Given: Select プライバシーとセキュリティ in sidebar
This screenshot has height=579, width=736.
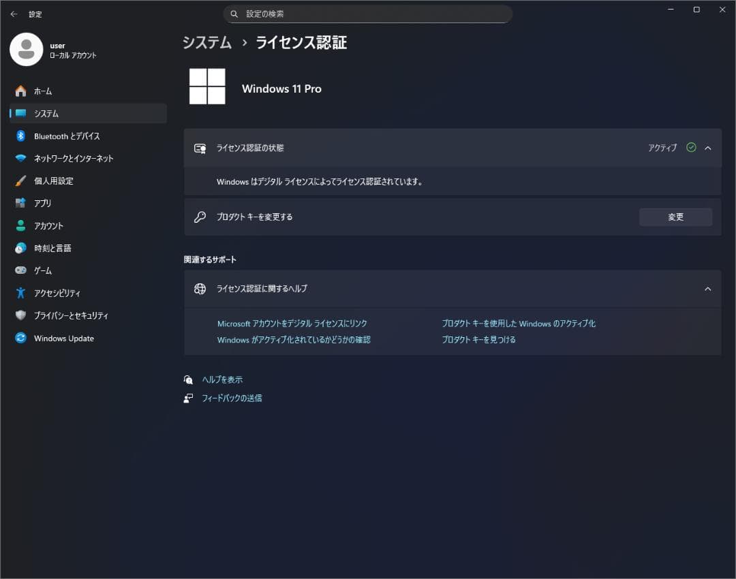Looking at the screenshot, I should [61, 315].
